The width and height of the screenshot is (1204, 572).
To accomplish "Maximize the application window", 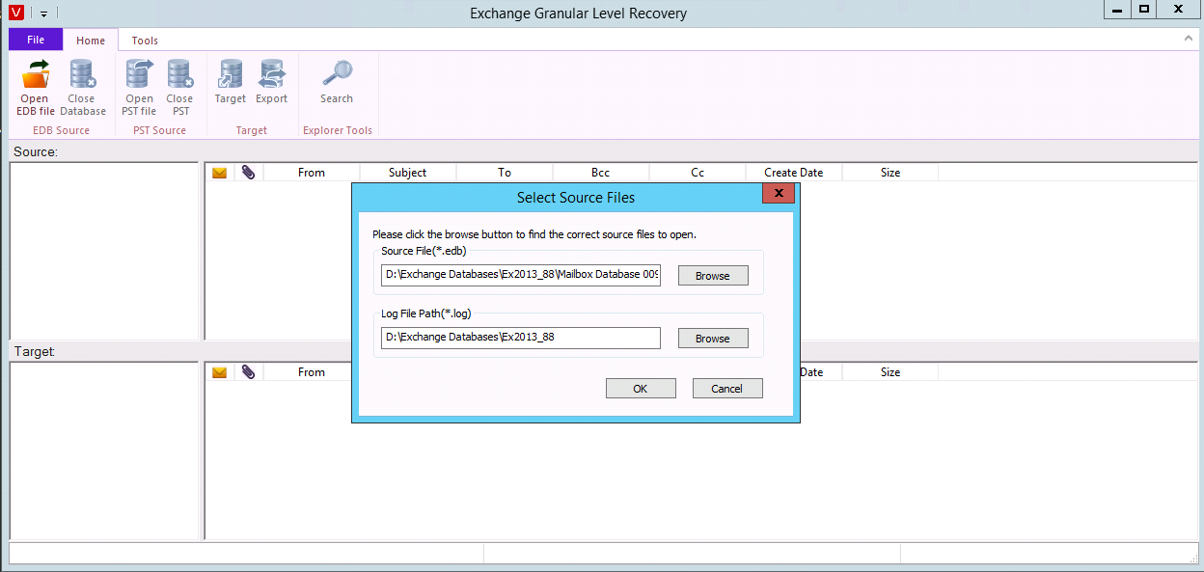I will (x=1144, y=10).
